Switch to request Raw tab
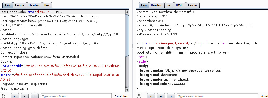The height and width of the screenshot is (98, 268). pyautogui.click(x=7, y=5)
